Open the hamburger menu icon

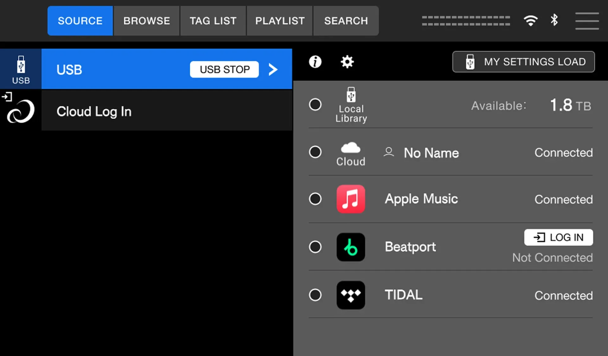[587, 21]
